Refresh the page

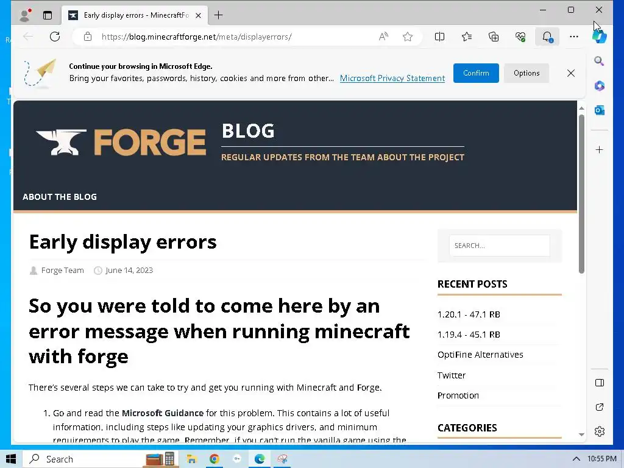55,37
